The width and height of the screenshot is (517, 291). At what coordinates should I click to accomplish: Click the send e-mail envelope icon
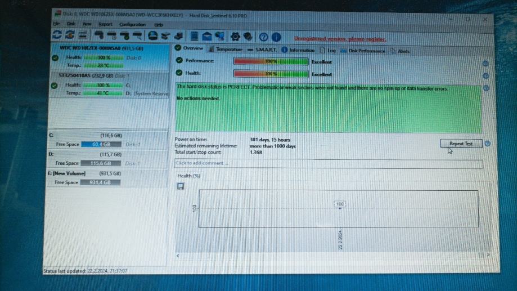[x=206, y=36]
